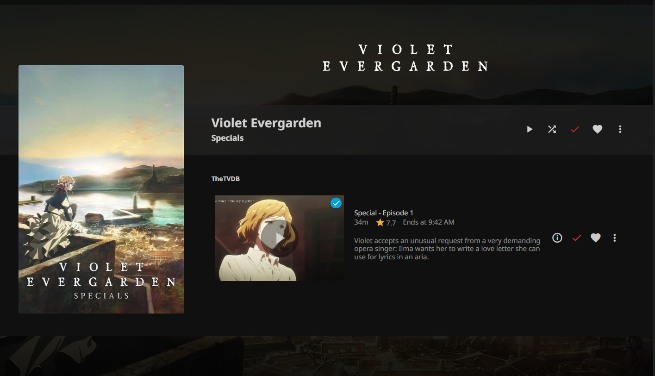Favorite the Specials season with heart icon
This screenshot has height=376, width=655.
pos(597,129)
